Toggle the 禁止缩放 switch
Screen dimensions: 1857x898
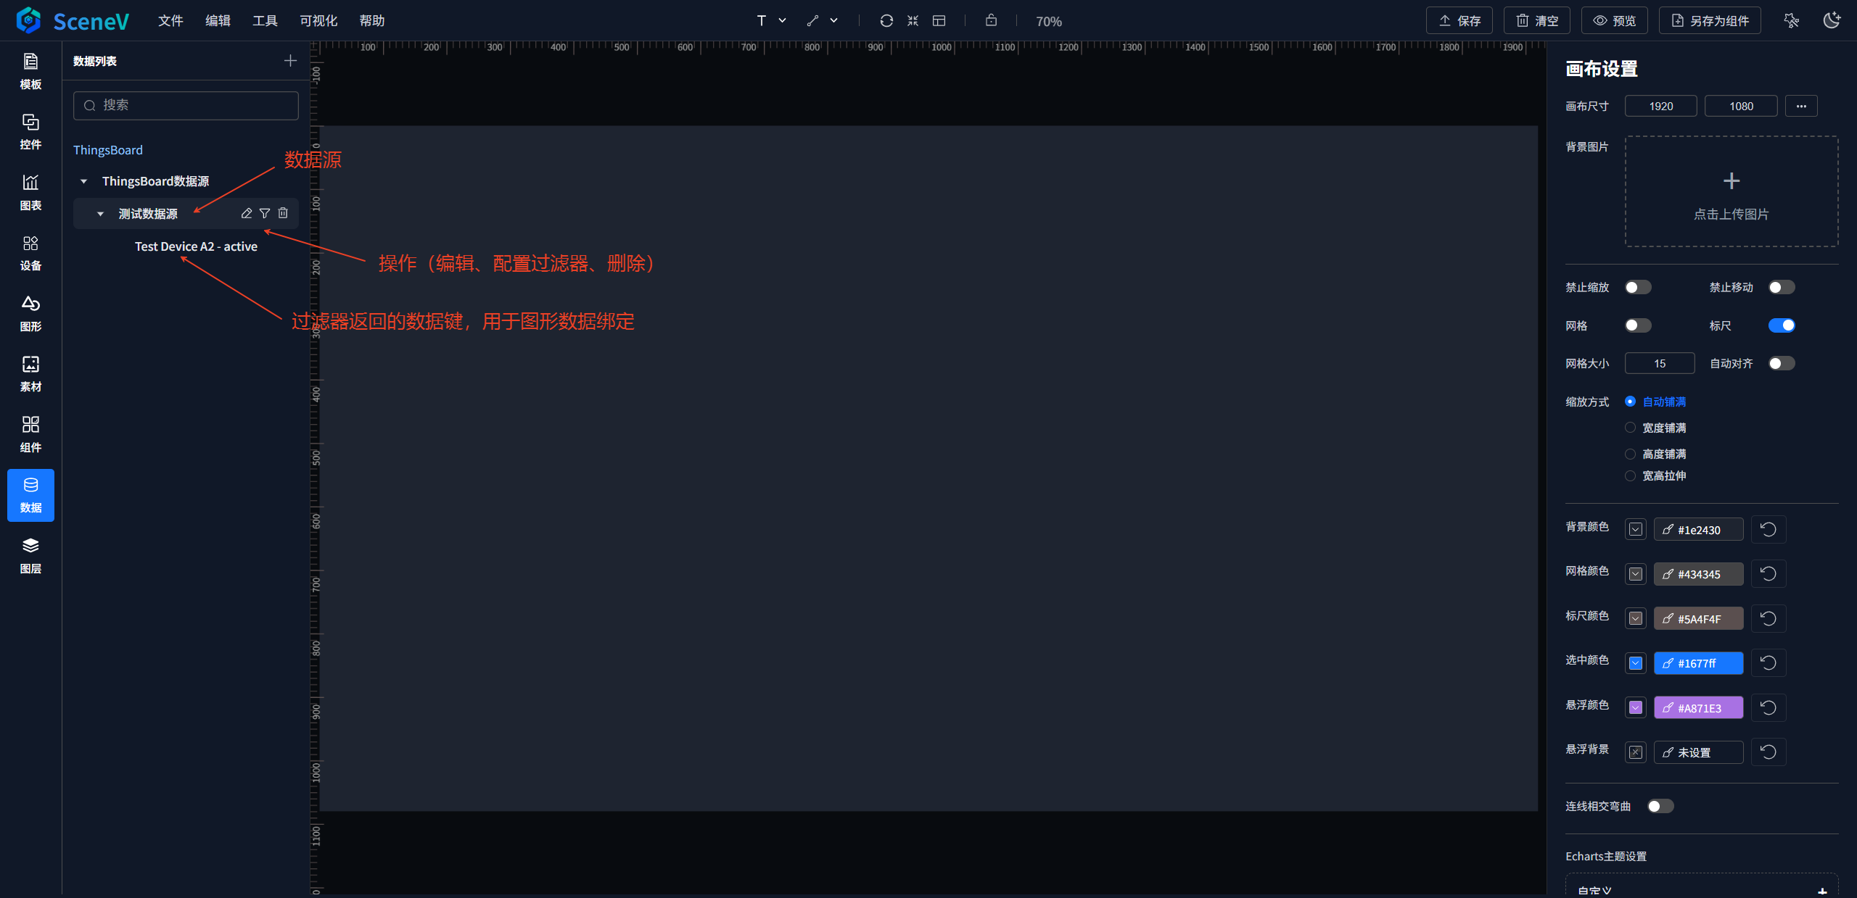tap(1638, 287)
